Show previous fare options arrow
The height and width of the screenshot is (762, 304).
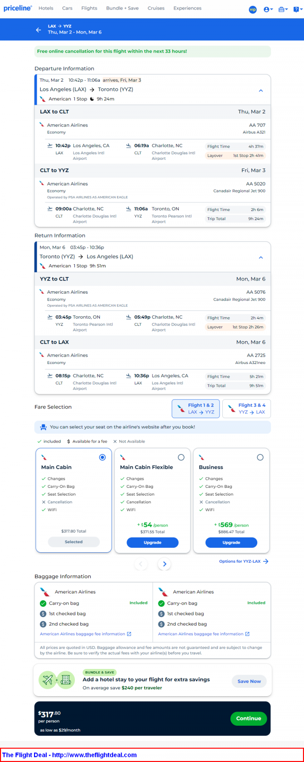coord(141,564)
